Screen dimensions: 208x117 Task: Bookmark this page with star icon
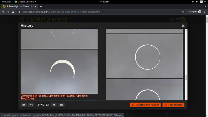tap(183, 12)
